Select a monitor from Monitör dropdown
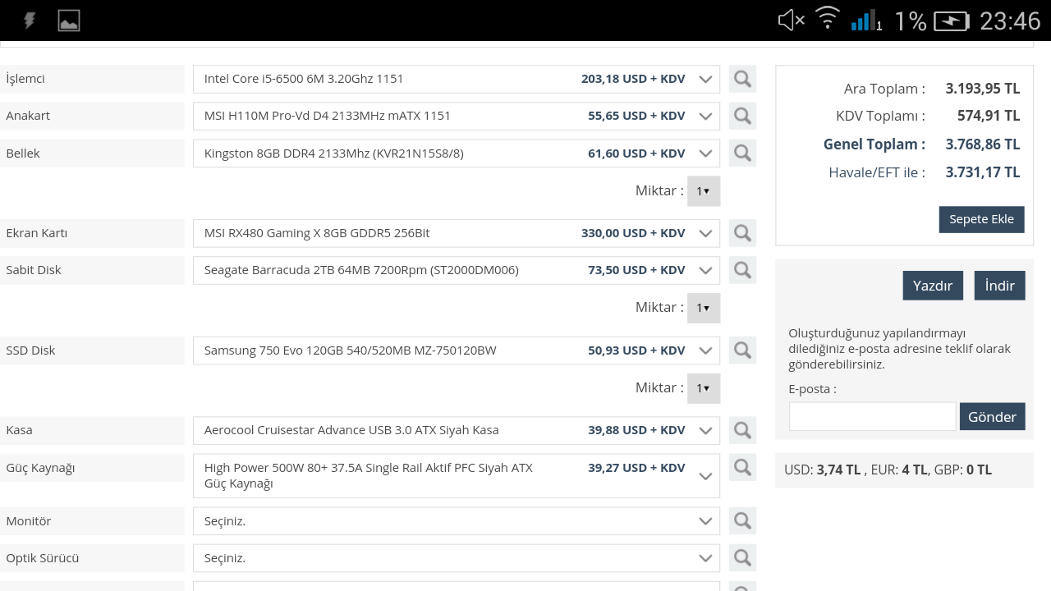 [x=457, y=521]
